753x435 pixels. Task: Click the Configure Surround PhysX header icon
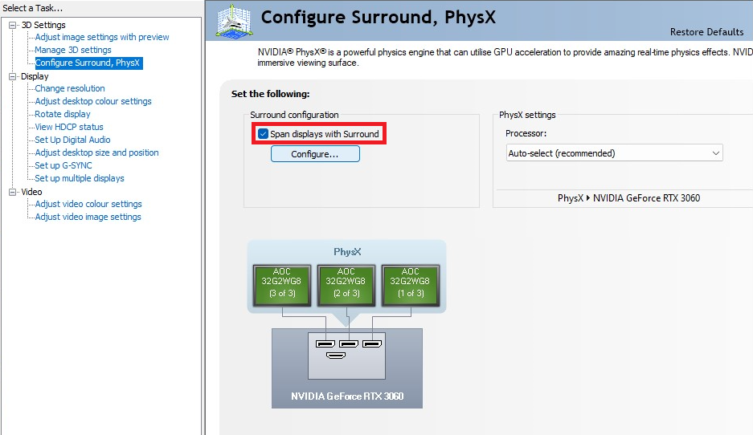(235, 21)
